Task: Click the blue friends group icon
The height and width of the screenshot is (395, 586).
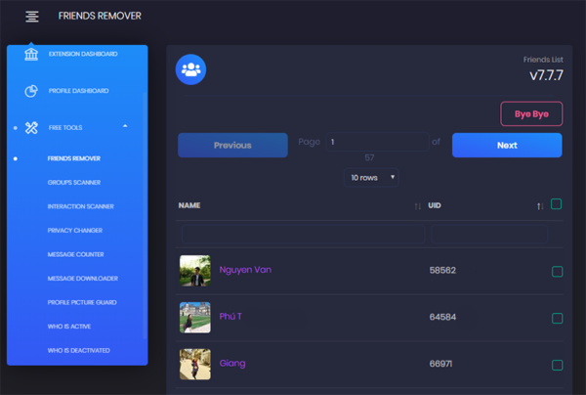Action: pos(190,69)
